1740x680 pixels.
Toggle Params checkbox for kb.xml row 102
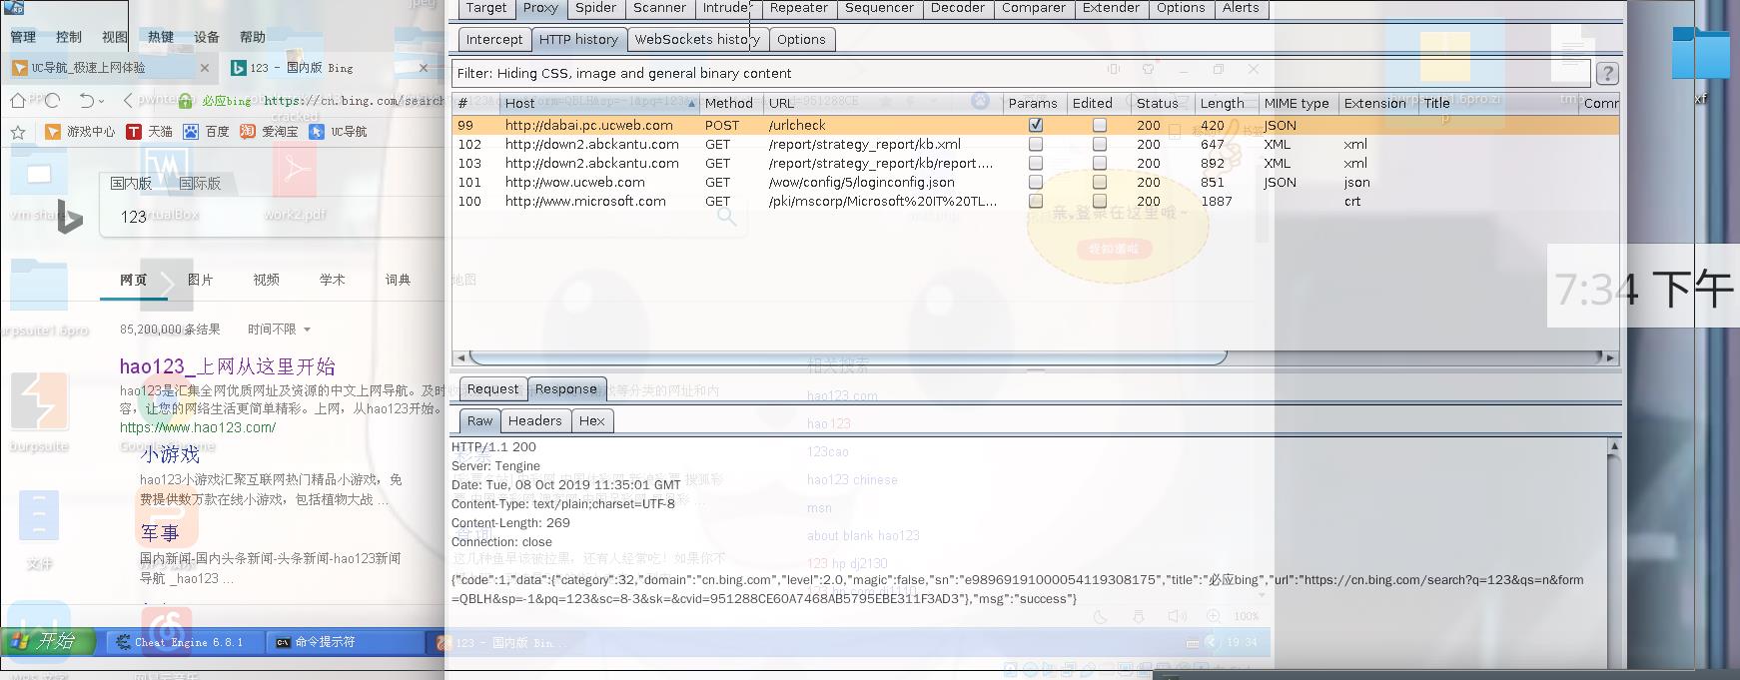click(1036, 144)
